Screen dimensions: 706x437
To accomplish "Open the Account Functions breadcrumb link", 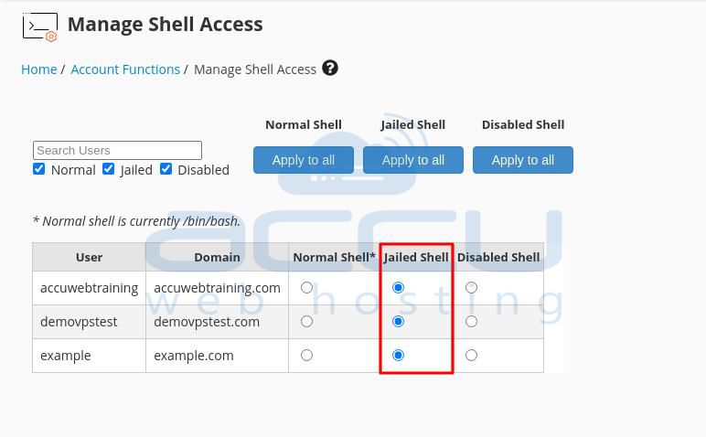I will pos(125,69).
